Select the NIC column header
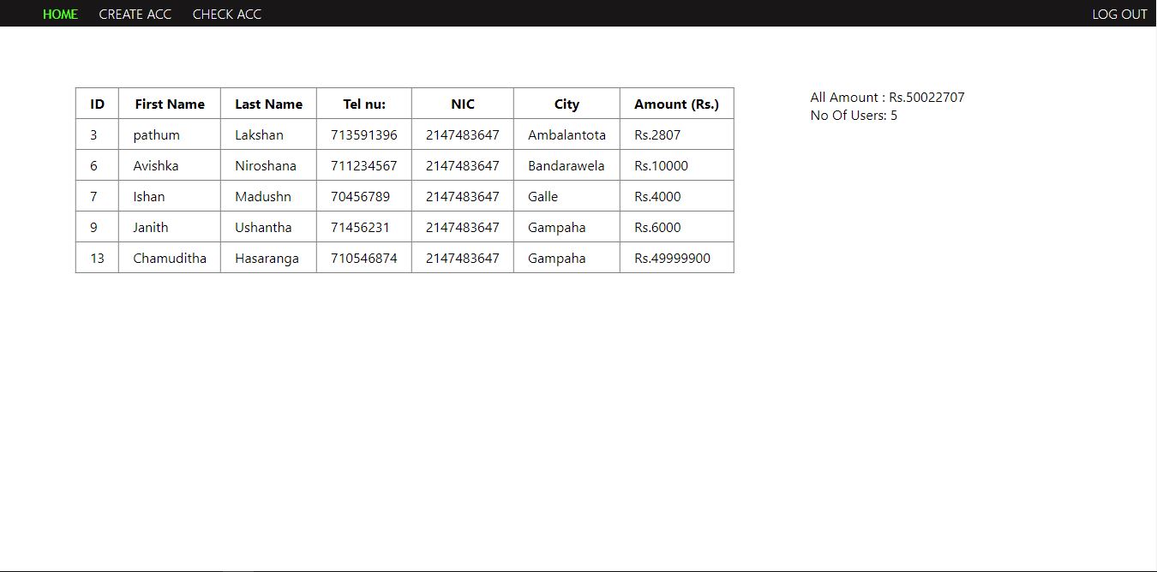 pyautogui.click(x=462, y=104)
